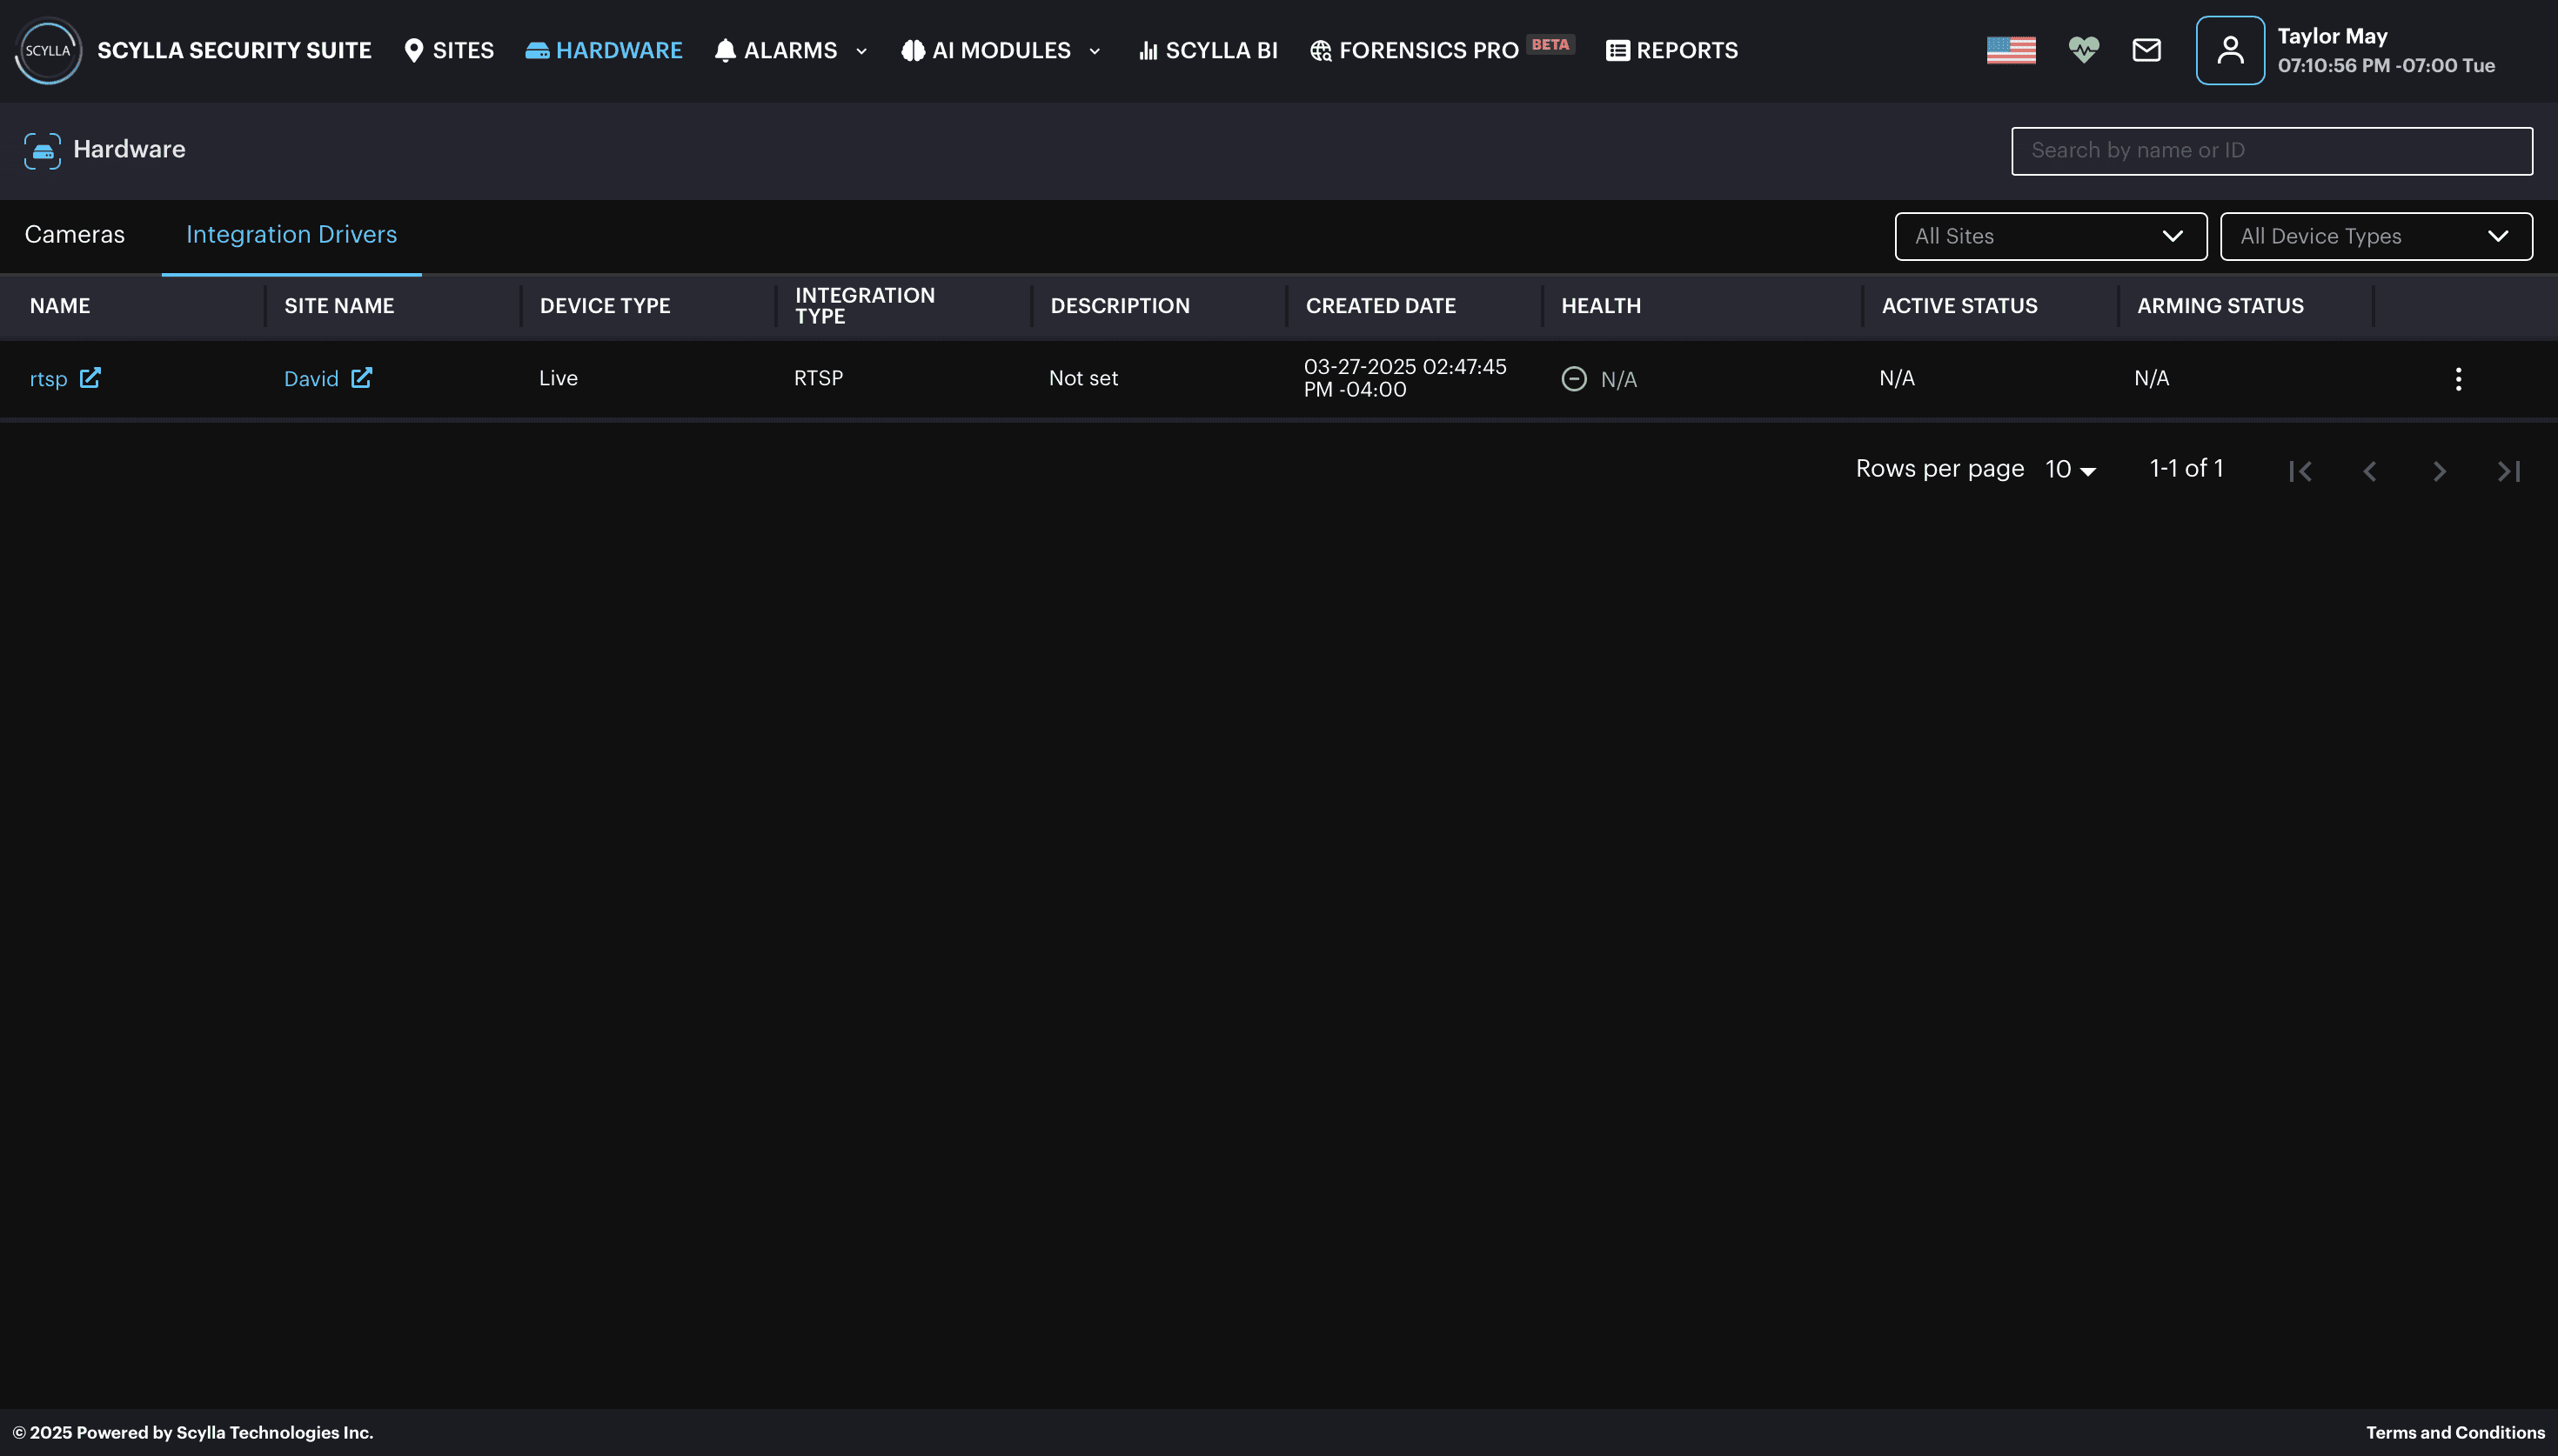
Task: Click the Not set description cell
Action: [1083, 378]
